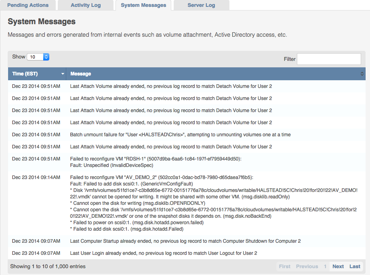Select the Batch unmount failure message row
The width and height of the screenshot is (370, 275).
tap(180, 135)
